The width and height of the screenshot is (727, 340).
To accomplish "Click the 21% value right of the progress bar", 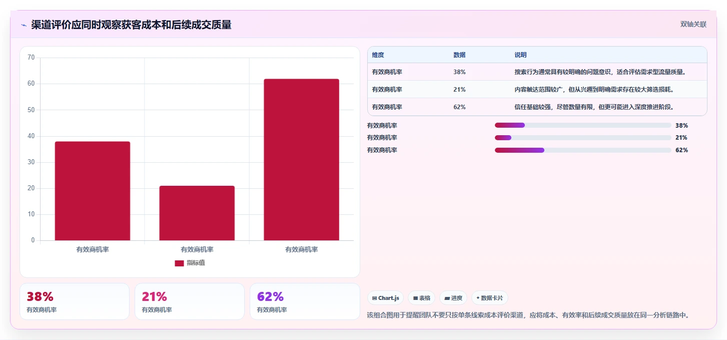I will [x=681, y=138].
